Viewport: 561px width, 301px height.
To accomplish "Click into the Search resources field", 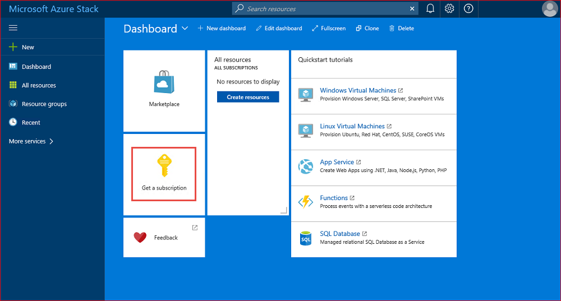I will click(x=325, y=8).
